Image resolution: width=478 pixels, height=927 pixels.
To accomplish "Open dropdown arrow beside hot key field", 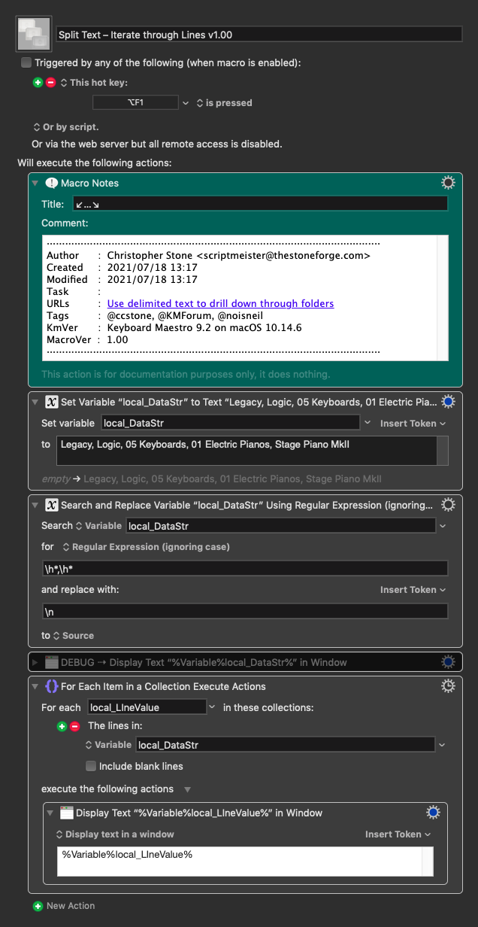I will (186, 102).
